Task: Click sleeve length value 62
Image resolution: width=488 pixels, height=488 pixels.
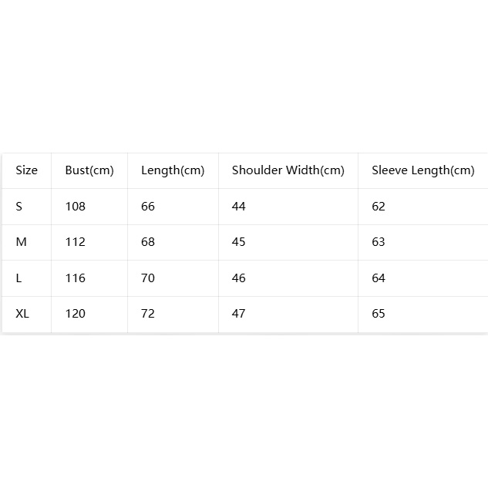Action: (x=379, y=207)
